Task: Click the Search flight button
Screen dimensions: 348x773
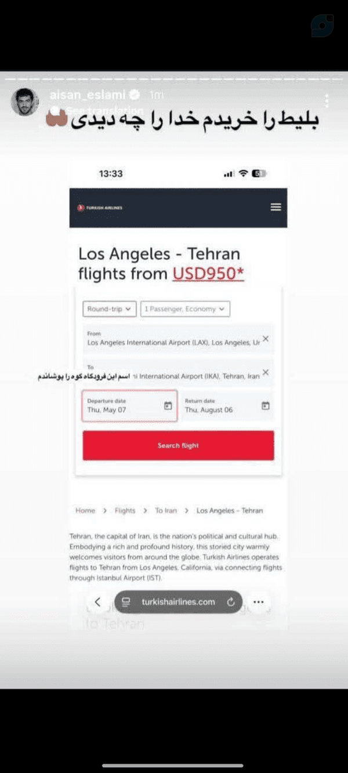Action: [178, 445]
